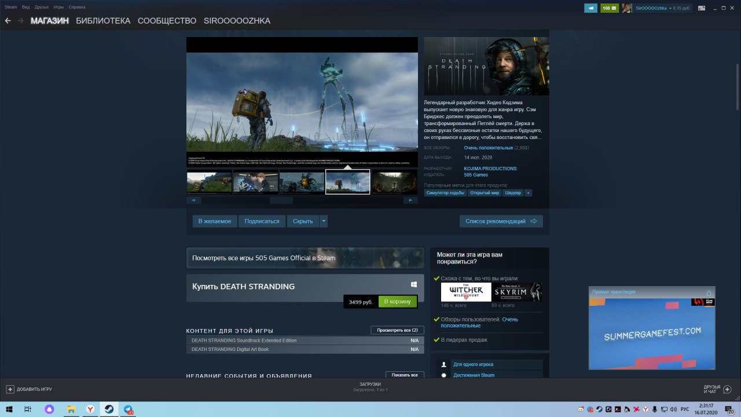Click В желаемое wishlist button
The width and height of the screenshot is (741, 417).
(x=215, y=221)
